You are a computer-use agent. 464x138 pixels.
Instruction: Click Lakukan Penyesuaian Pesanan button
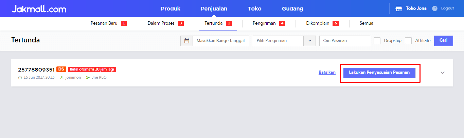point(379,73)
